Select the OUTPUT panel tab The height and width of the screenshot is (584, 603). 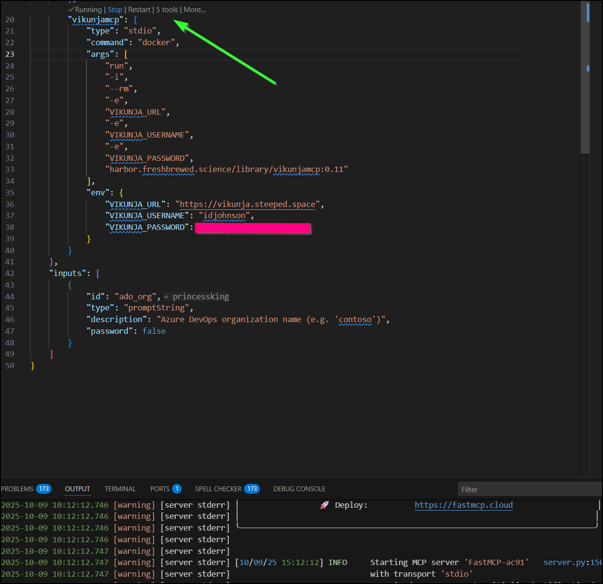77,489
